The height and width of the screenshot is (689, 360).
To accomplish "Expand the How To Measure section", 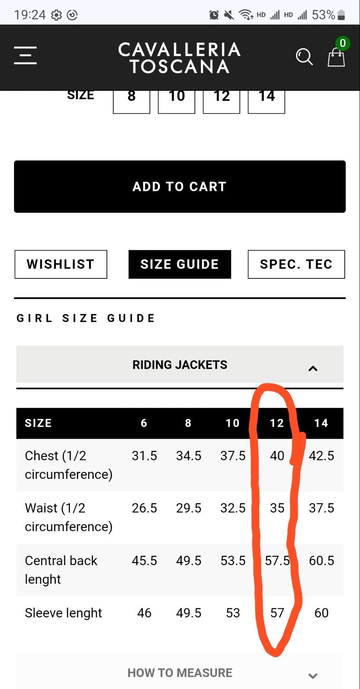I will tap(180, 673).
